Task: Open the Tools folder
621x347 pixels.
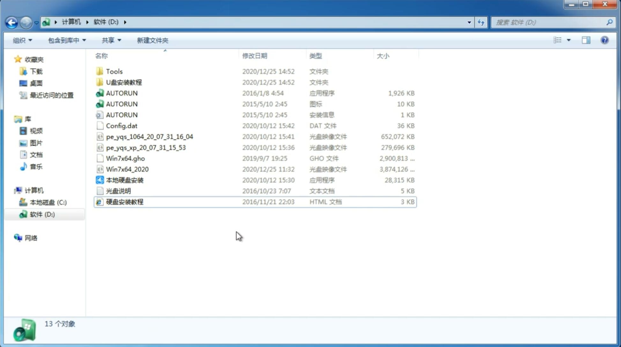Action: 114,71
